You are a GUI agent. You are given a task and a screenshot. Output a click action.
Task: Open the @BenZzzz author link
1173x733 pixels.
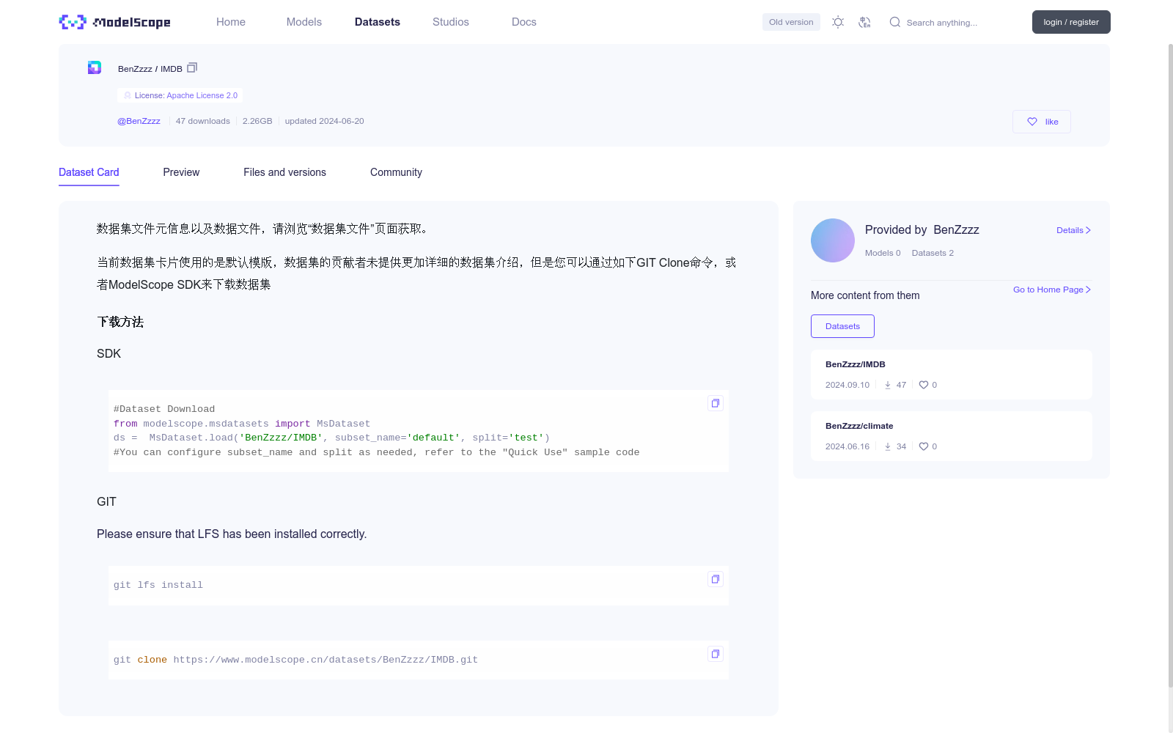click(x=139, y=121)
